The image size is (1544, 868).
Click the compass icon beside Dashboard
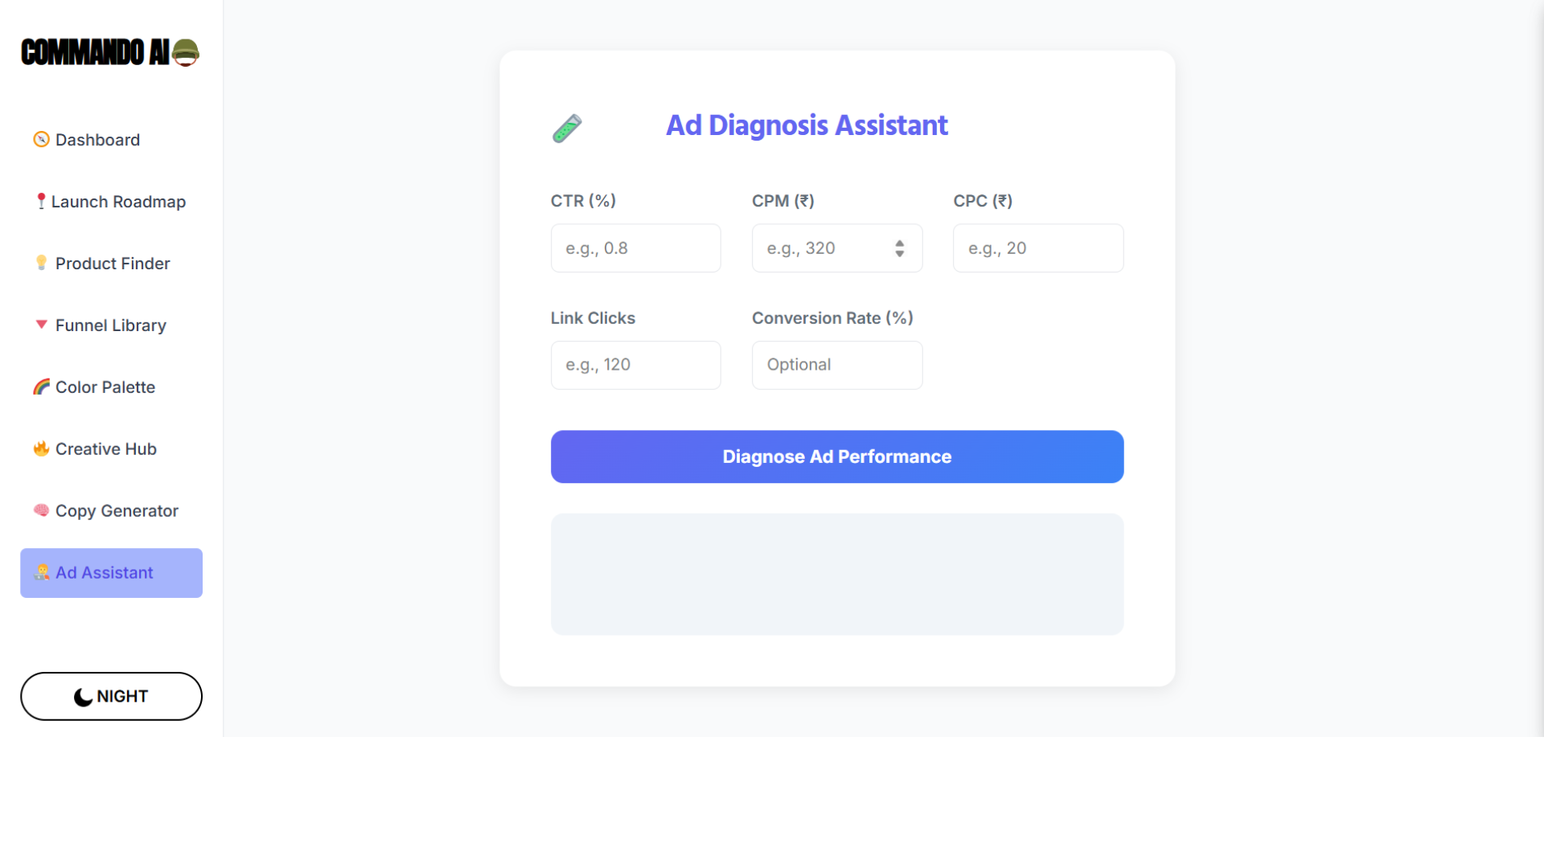[41, 140]
